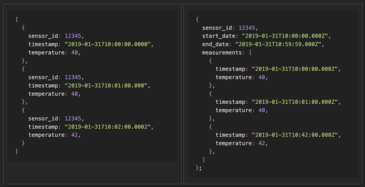The width and height of the screenshot is (365, 187).
Task: Click the final closing brace with semicolon
Action: [199, 168]
